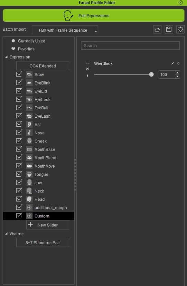Uncheck the EyeLook checkbox

point(19,99)
